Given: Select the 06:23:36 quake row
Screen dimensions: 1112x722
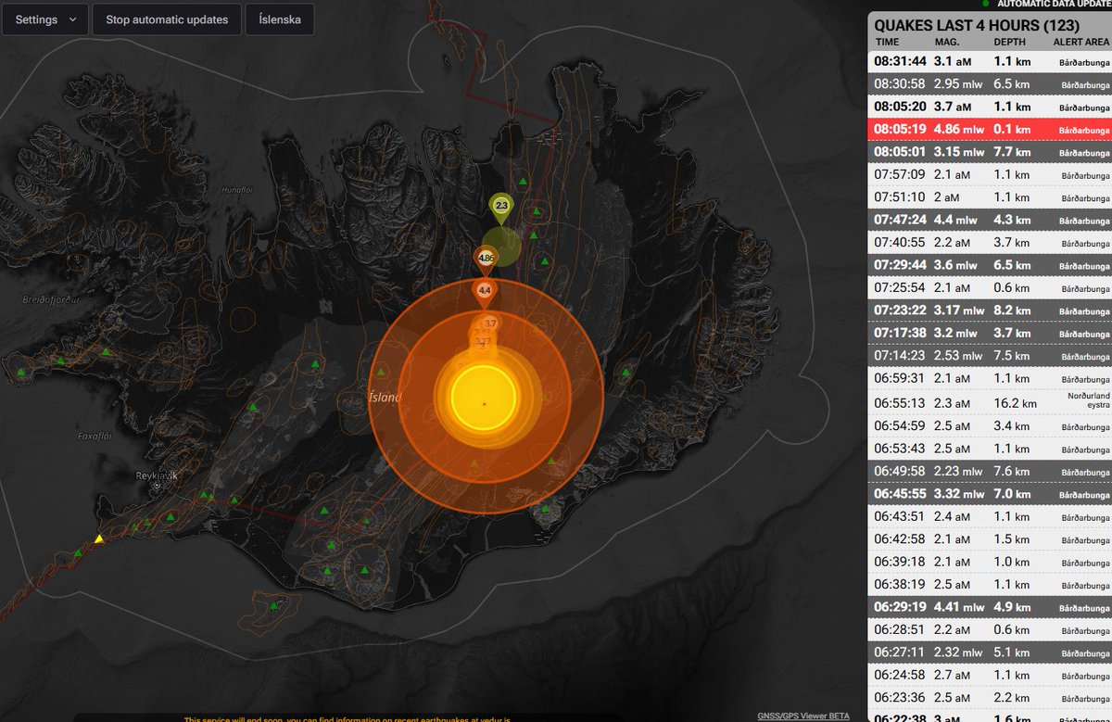Looking at the screenshot, I should 989,698.
